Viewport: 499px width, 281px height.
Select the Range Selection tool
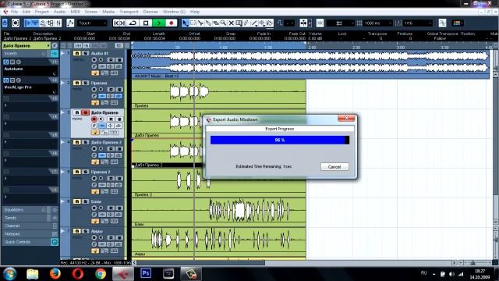[x=193, y=23]
